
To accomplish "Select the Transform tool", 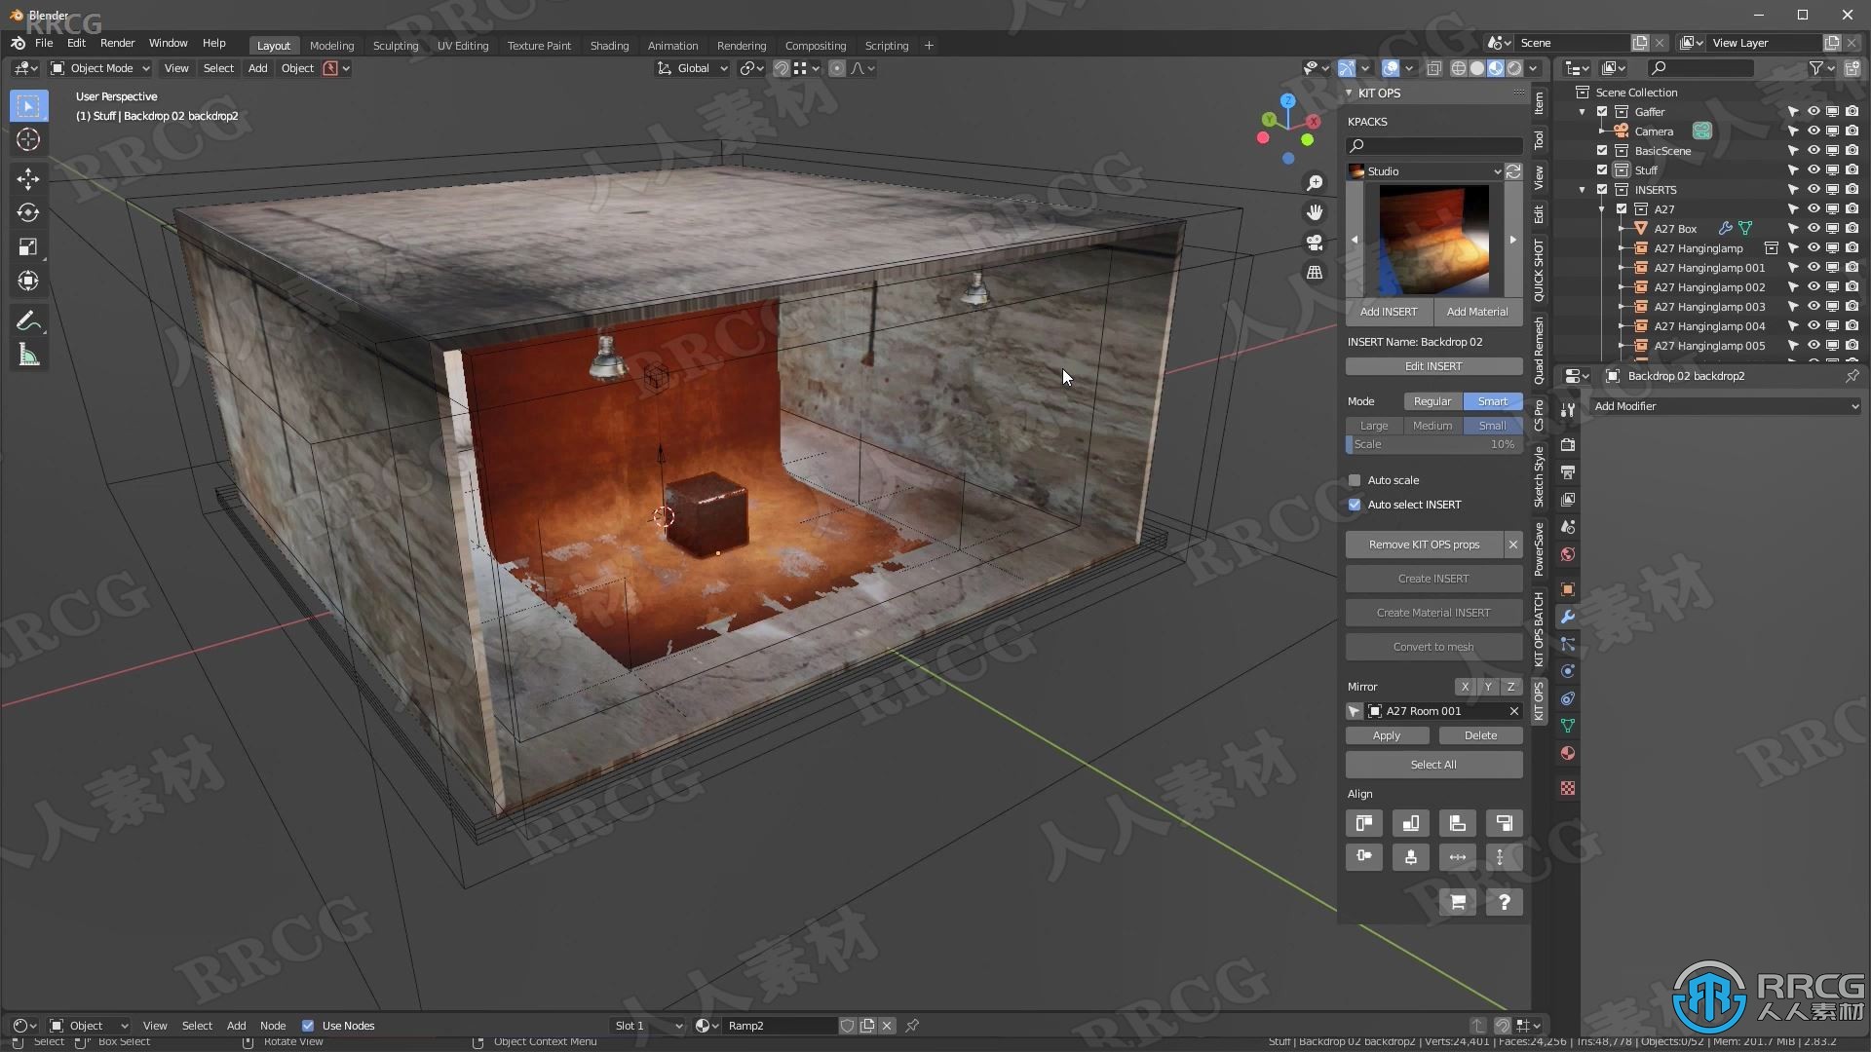I will [x=28, y=282].
